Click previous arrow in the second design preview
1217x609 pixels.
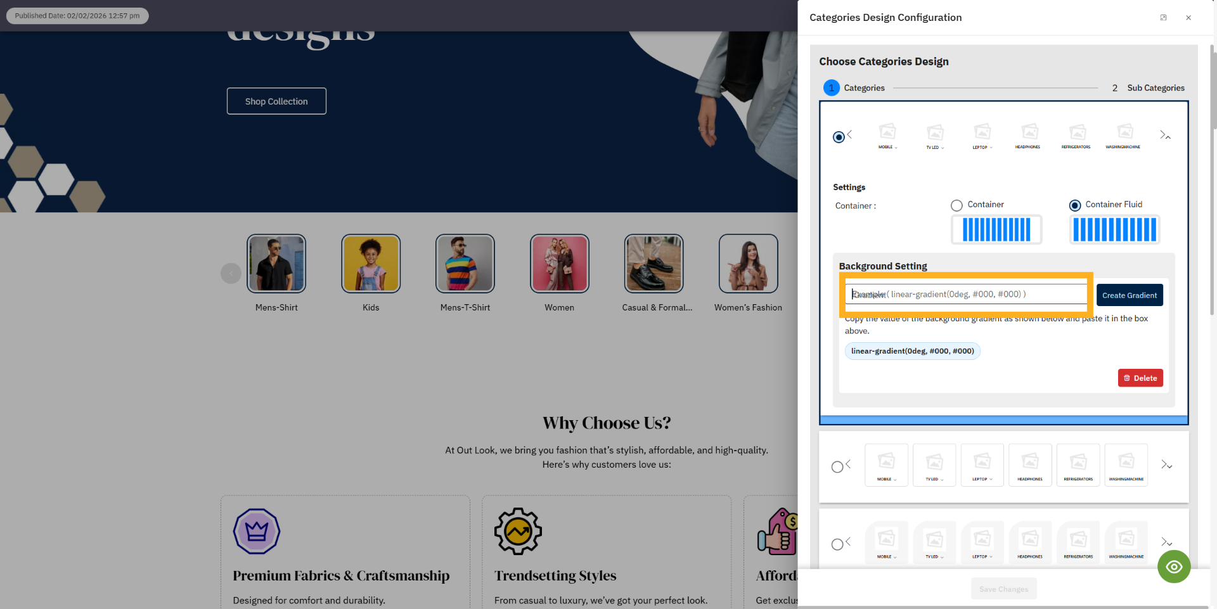[x=848, y=465]
